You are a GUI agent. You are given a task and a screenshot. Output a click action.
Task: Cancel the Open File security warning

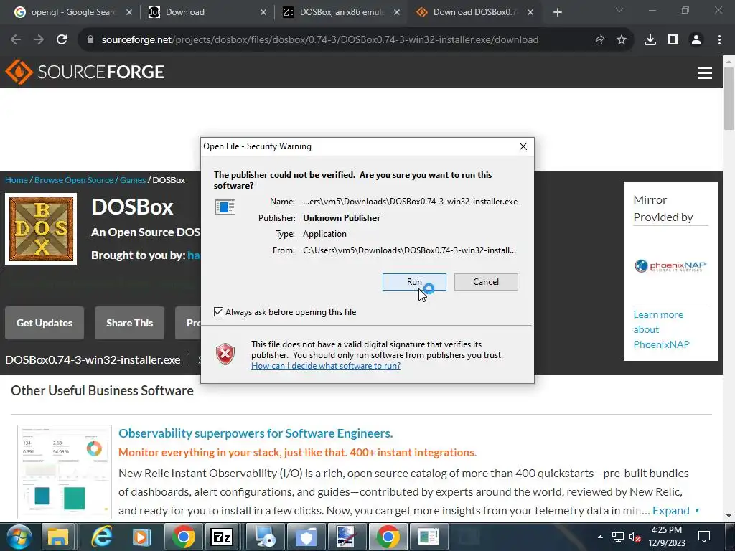[486, 282]
